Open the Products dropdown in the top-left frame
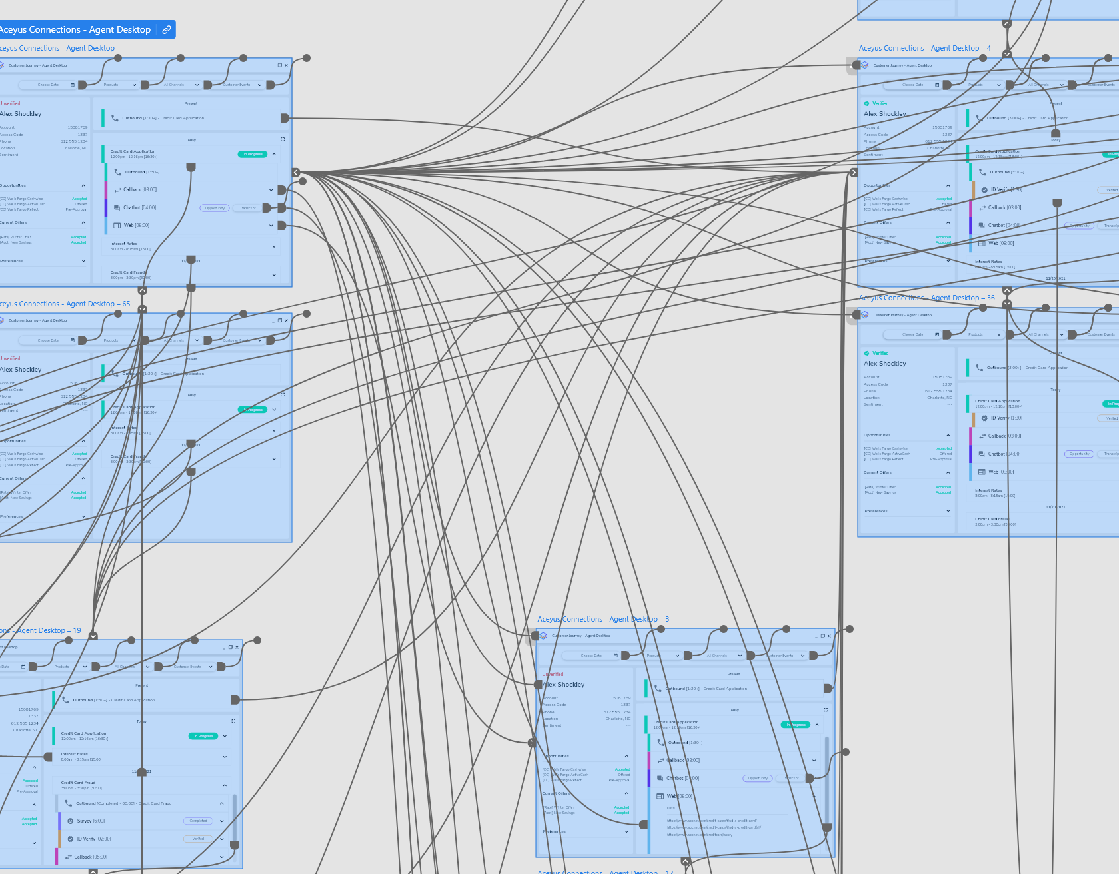The height and width of the screenshot is (874, 1119). point(120,85)
